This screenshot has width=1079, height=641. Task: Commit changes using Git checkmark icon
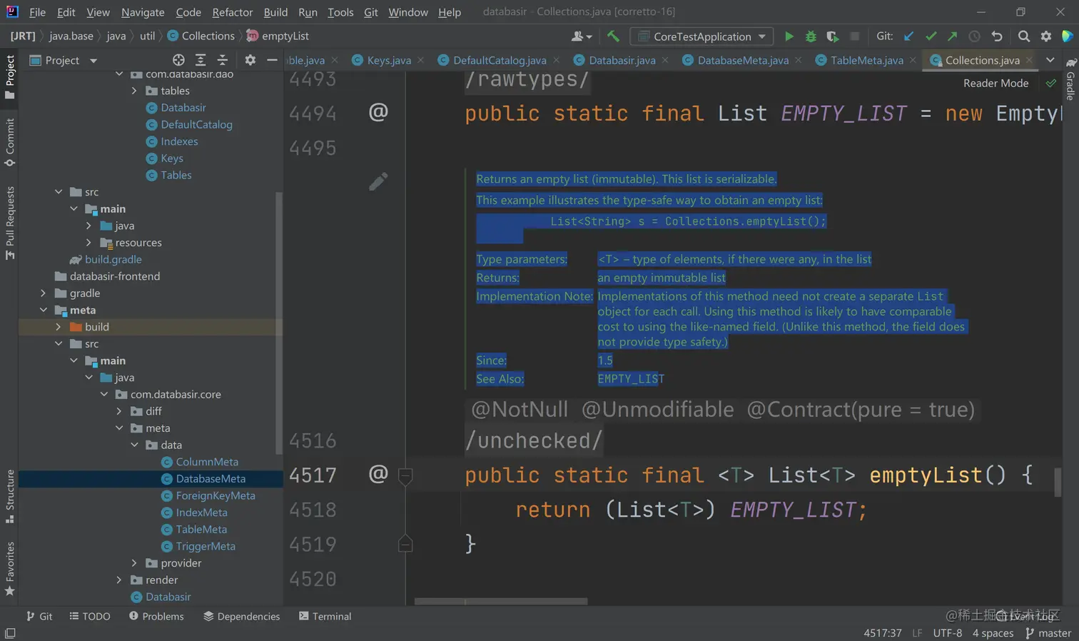tap(931, 36)
